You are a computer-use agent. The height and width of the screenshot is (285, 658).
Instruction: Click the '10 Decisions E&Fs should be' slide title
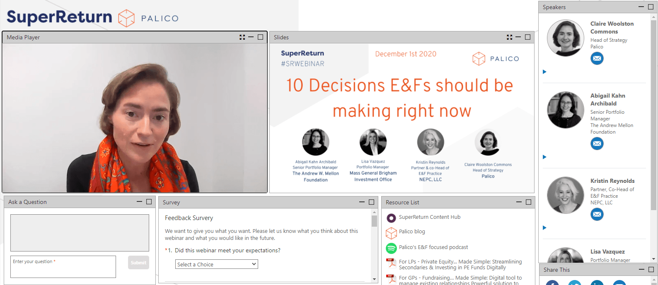click(x=400, y=85)
